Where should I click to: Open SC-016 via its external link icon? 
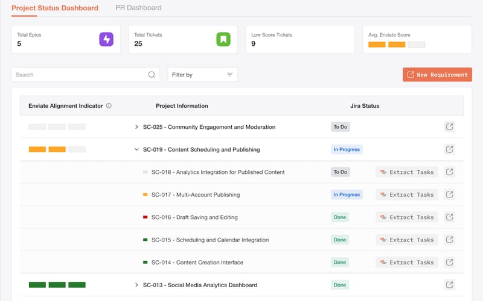[x=449, y=217]
